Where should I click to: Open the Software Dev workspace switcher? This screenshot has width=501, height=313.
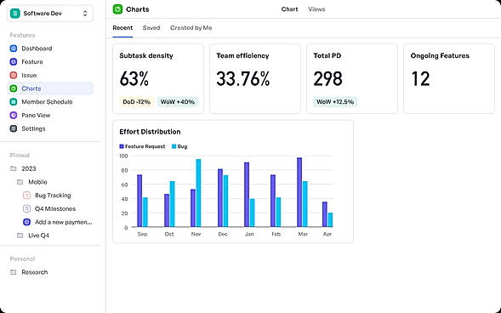point(50,14)
